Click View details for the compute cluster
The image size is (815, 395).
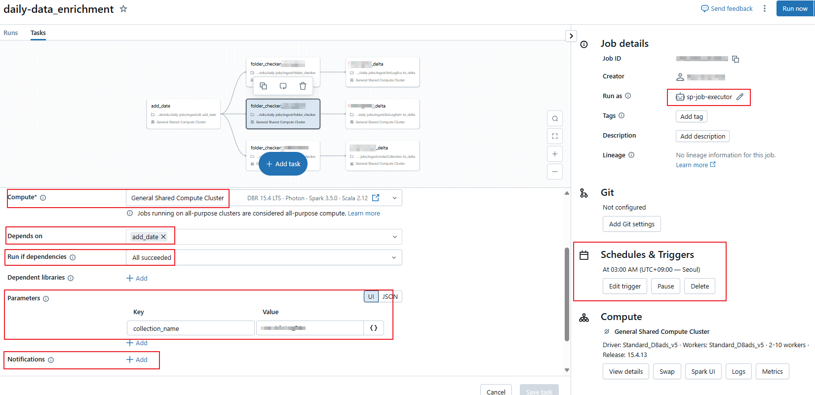626,371
